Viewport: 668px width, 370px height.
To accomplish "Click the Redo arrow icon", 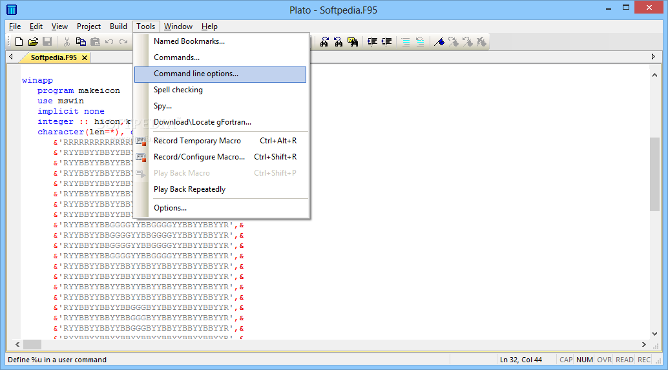I will pyautogui.click(x=123, y=42).
